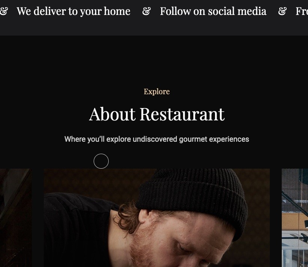
Task: Click the cut-off ampersand before "We deliver"
Action: click(x=4, y=11)
